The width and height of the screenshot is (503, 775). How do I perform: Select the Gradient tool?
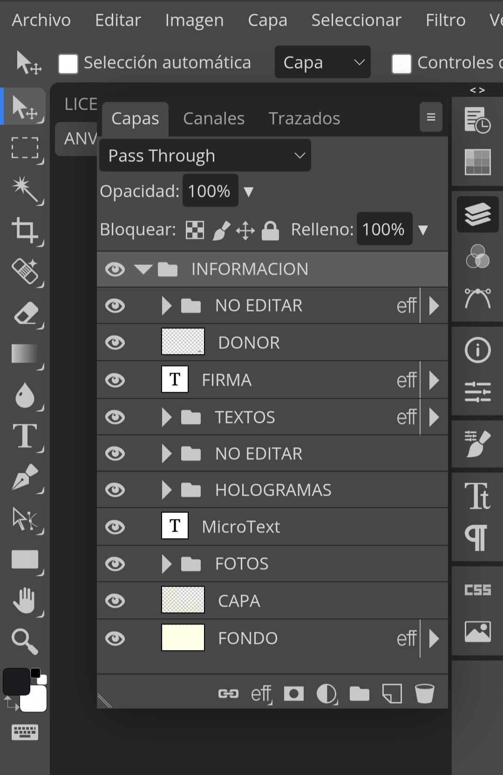[25, 353]
